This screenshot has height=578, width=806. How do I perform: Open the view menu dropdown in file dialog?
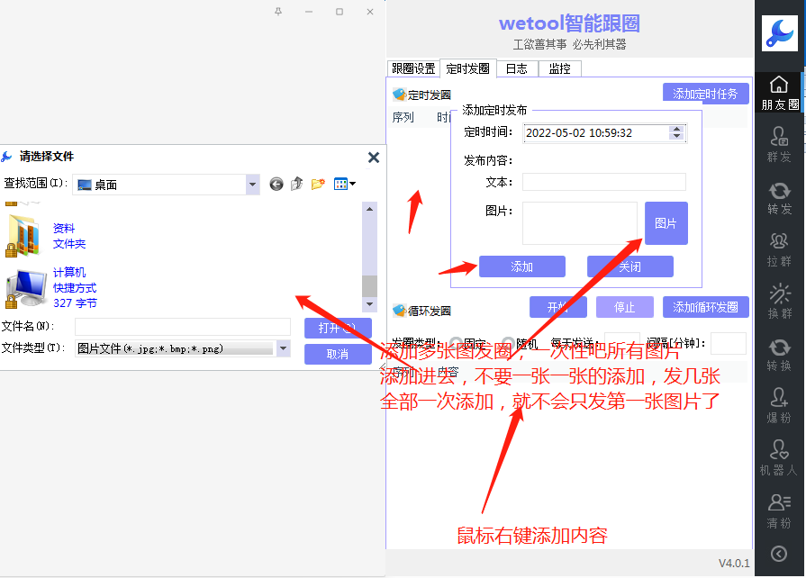click(345, 184)
